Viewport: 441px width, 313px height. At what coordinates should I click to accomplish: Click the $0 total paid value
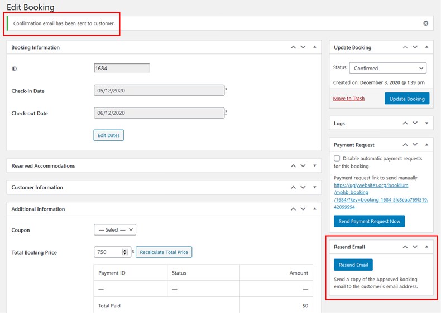(305, 306)
